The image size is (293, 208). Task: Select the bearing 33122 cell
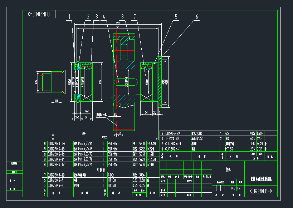[197, 138]
